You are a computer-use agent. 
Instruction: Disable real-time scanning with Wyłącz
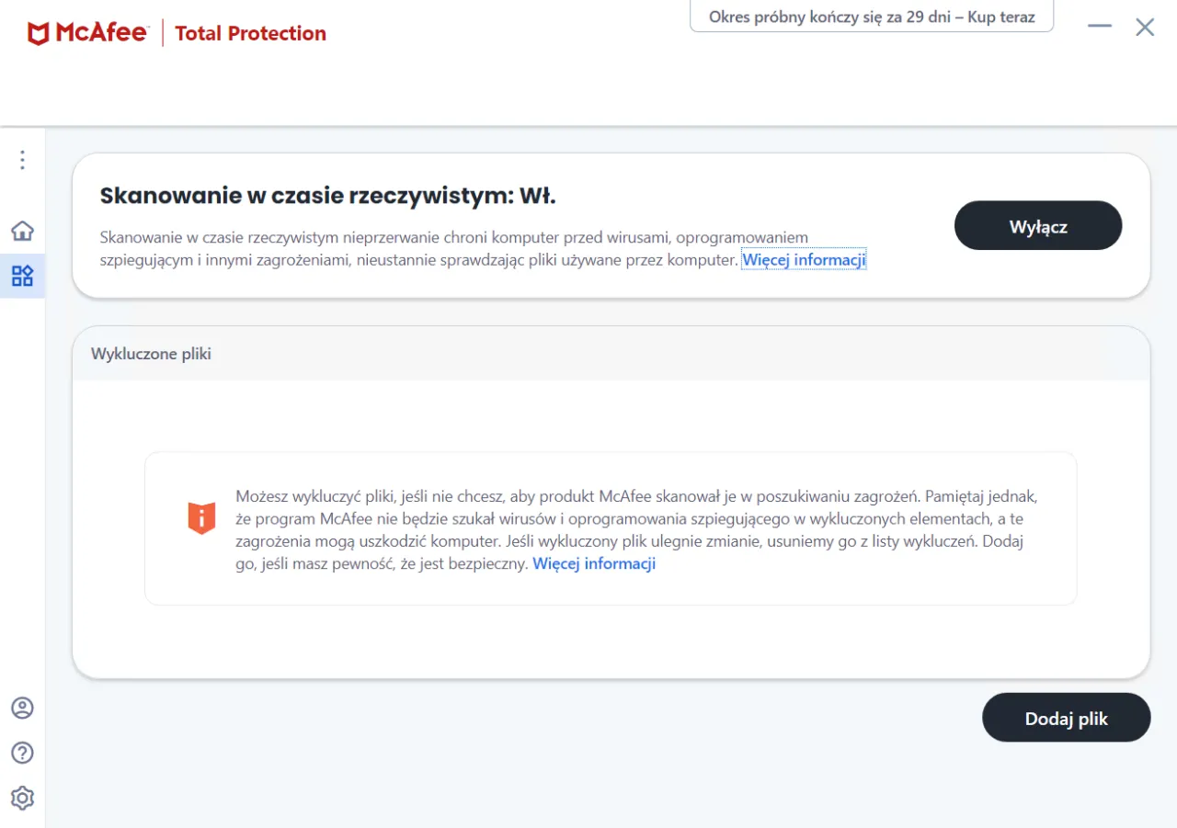tap(1037, 225)
